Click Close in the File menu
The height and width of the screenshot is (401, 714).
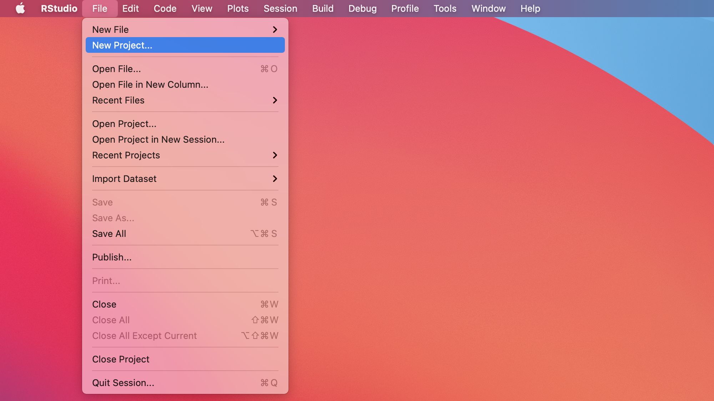pyautogui.click(x=104, y=304)
